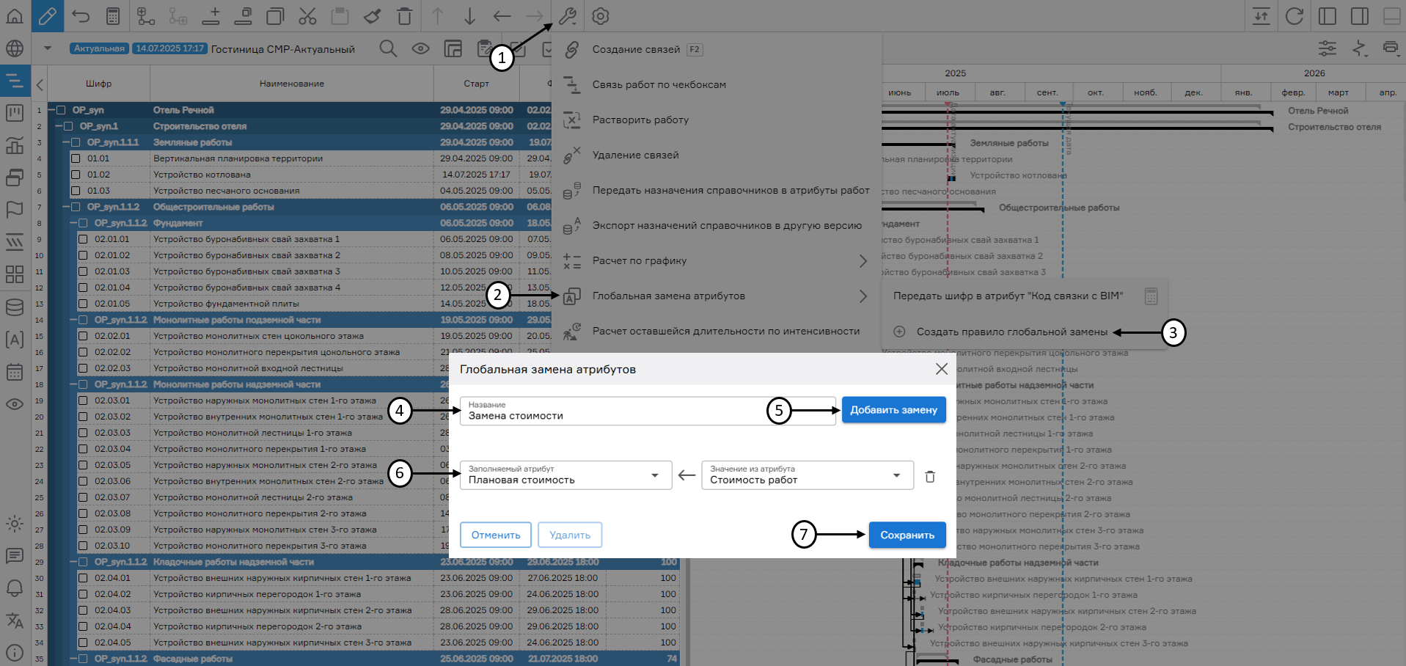Click the 'Название' input field
Viewport: 1406px width, 666px height.
coord(612,411)
